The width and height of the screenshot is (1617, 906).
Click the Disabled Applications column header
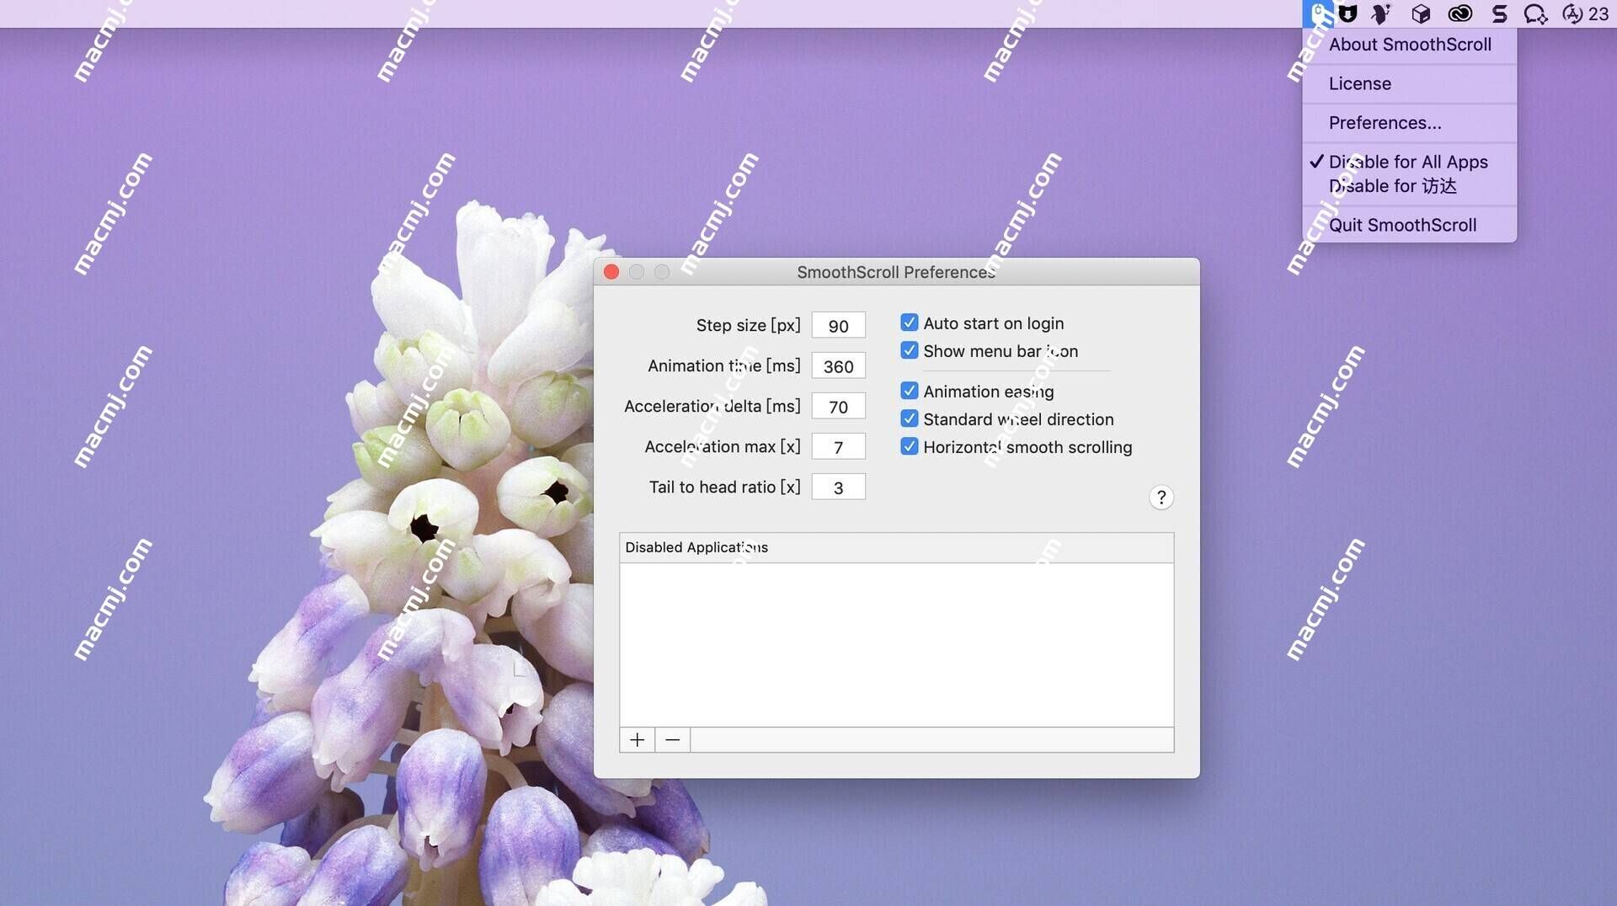tap(896, 547)
